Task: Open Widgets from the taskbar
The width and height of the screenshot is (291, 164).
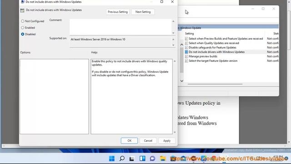Action: [142, 159]
